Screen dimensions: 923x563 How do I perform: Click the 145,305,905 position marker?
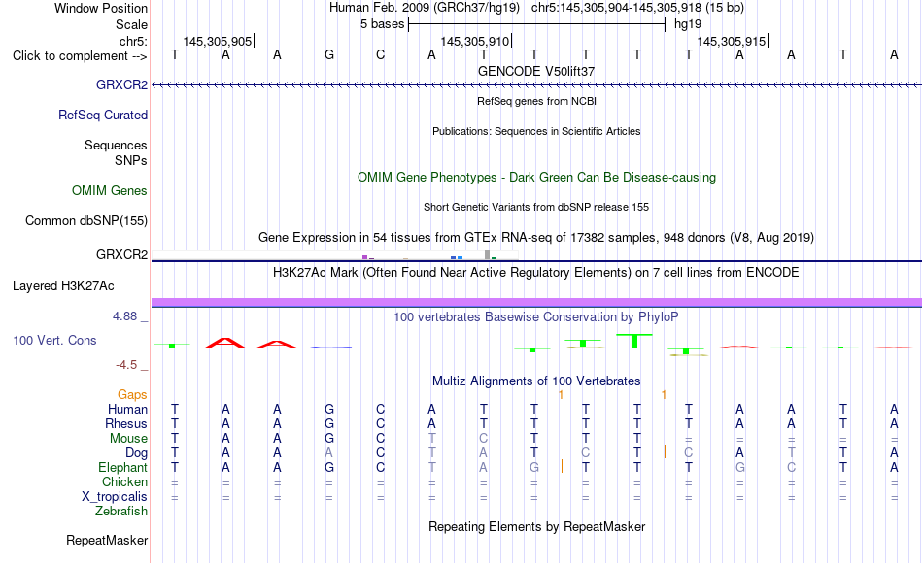[x=218, y=41]
